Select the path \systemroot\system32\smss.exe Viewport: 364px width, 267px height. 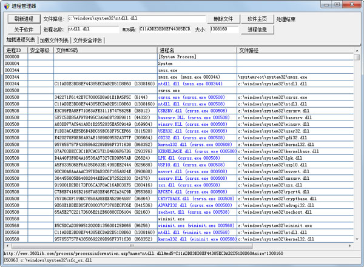[x=272, y=77]
